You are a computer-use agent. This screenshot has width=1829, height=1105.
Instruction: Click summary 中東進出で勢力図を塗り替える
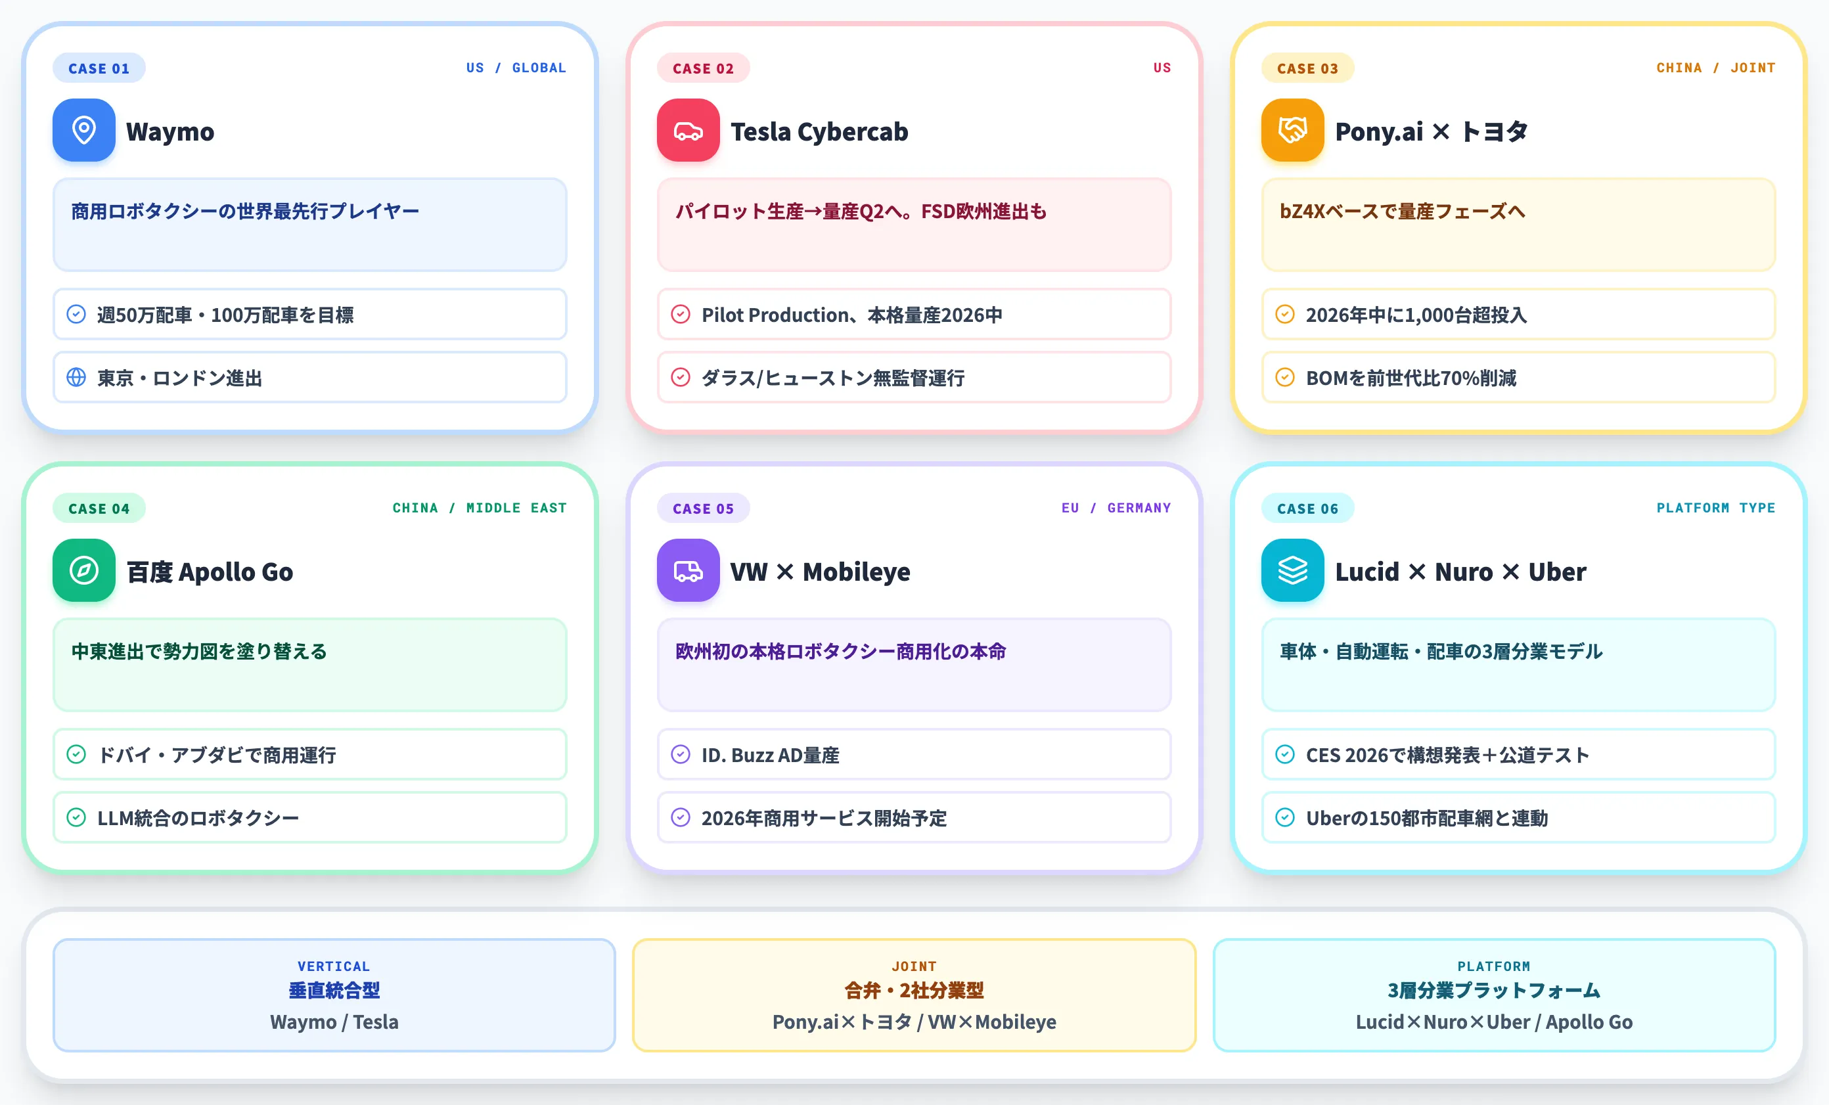pyautogui.click(x=199, y=652)
